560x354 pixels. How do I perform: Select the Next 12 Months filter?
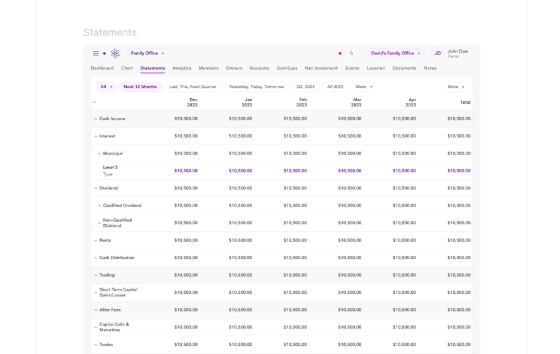(x=140, y=87)
